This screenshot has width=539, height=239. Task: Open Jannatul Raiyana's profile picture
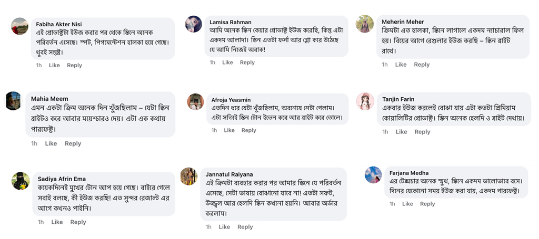[x=189, y=176]
